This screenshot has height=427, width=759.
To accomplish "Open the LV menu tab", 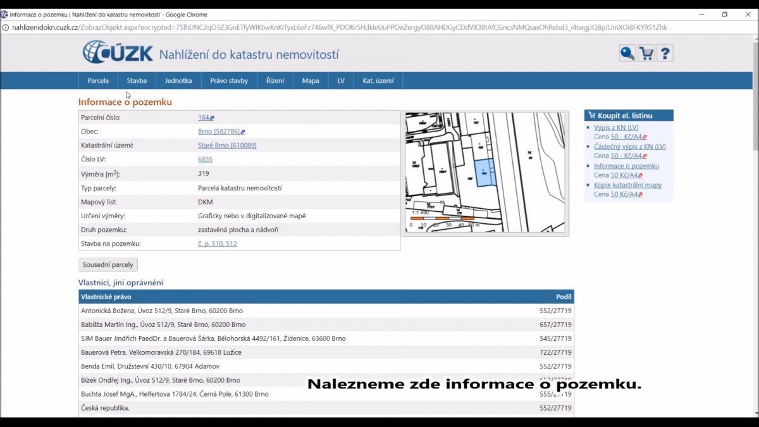I will (341, 80).
